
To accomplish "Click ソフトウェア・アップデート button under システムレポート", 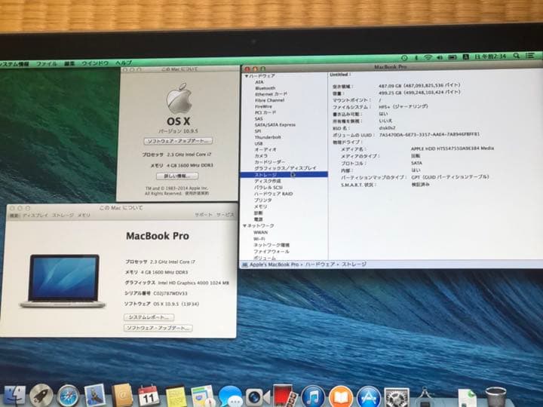I will [158, 328].
